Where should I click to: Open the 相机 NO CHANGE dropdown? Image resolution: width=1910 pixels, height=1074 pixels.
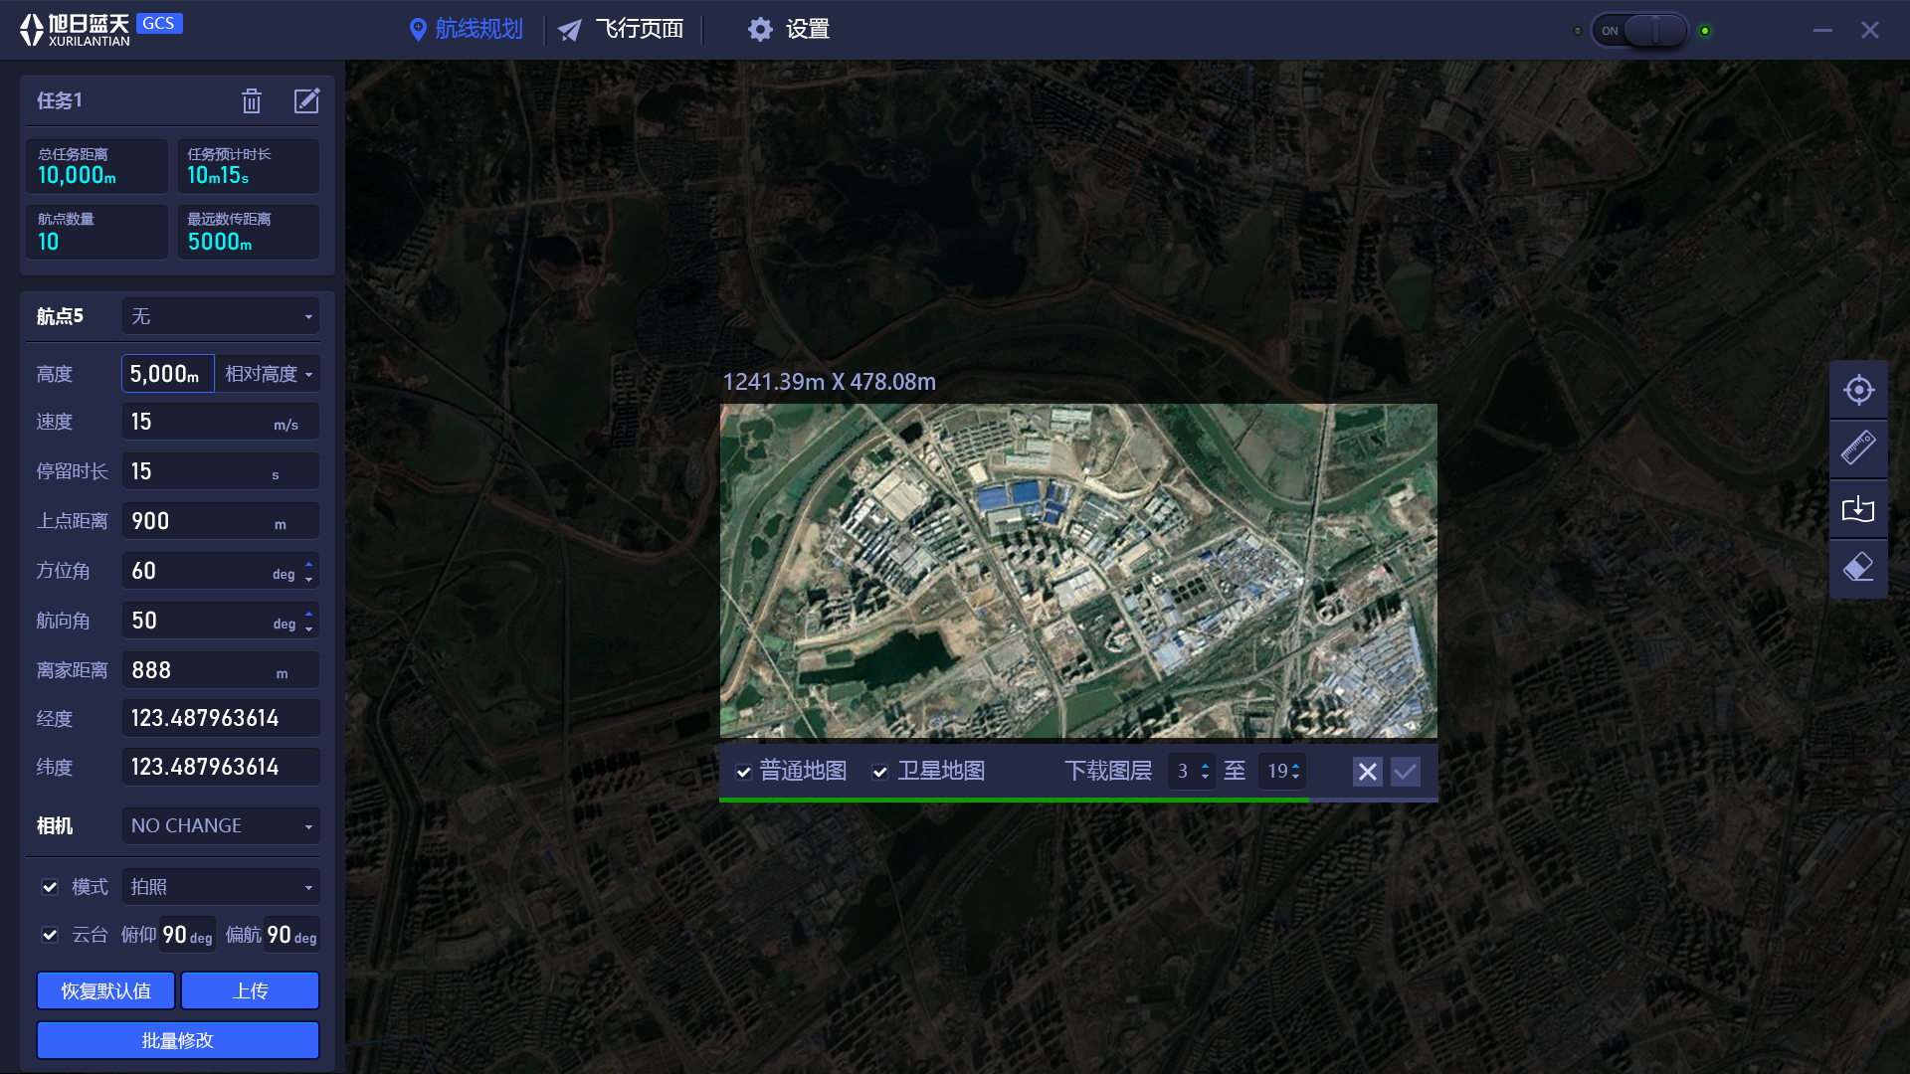coord(221,826)
